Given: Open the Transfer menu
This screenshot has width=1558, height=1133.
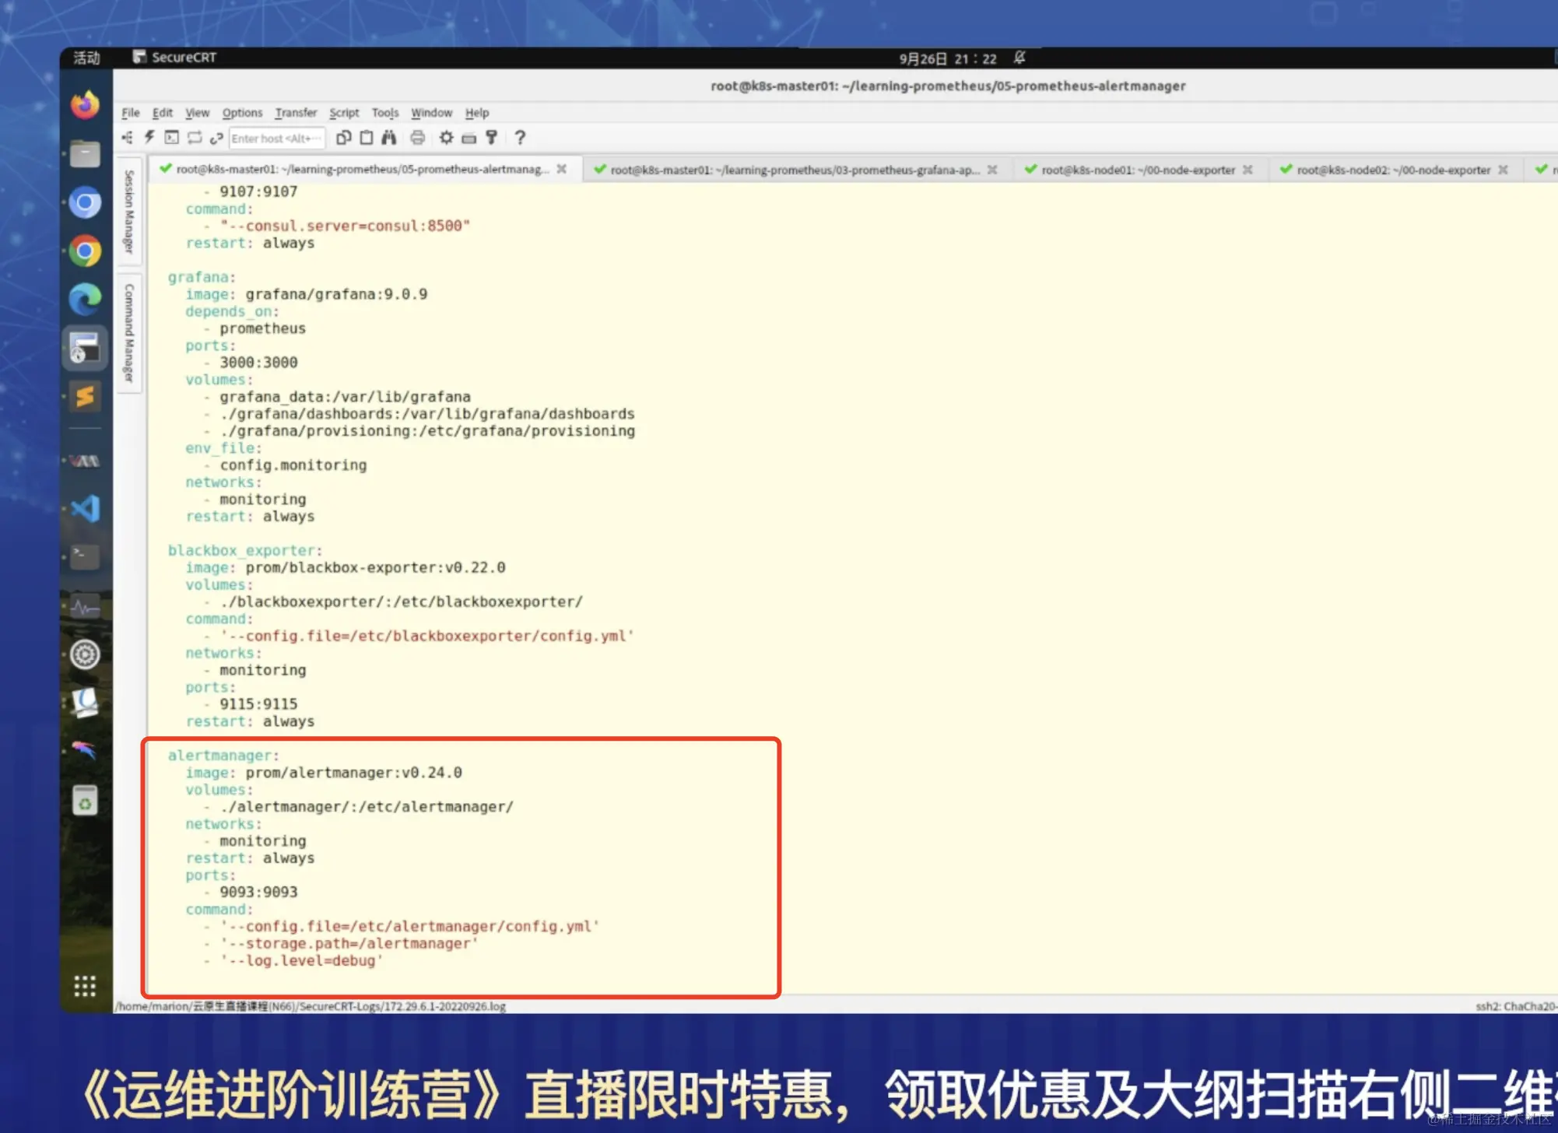Looking at the screenshot, I should (x=296, y=113).
